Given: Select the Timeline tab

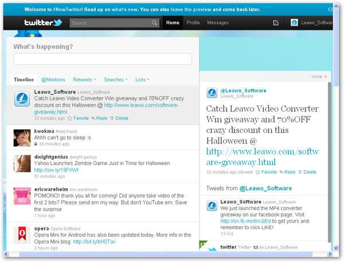Looking at the screenshot, I should tap(24, 80).
